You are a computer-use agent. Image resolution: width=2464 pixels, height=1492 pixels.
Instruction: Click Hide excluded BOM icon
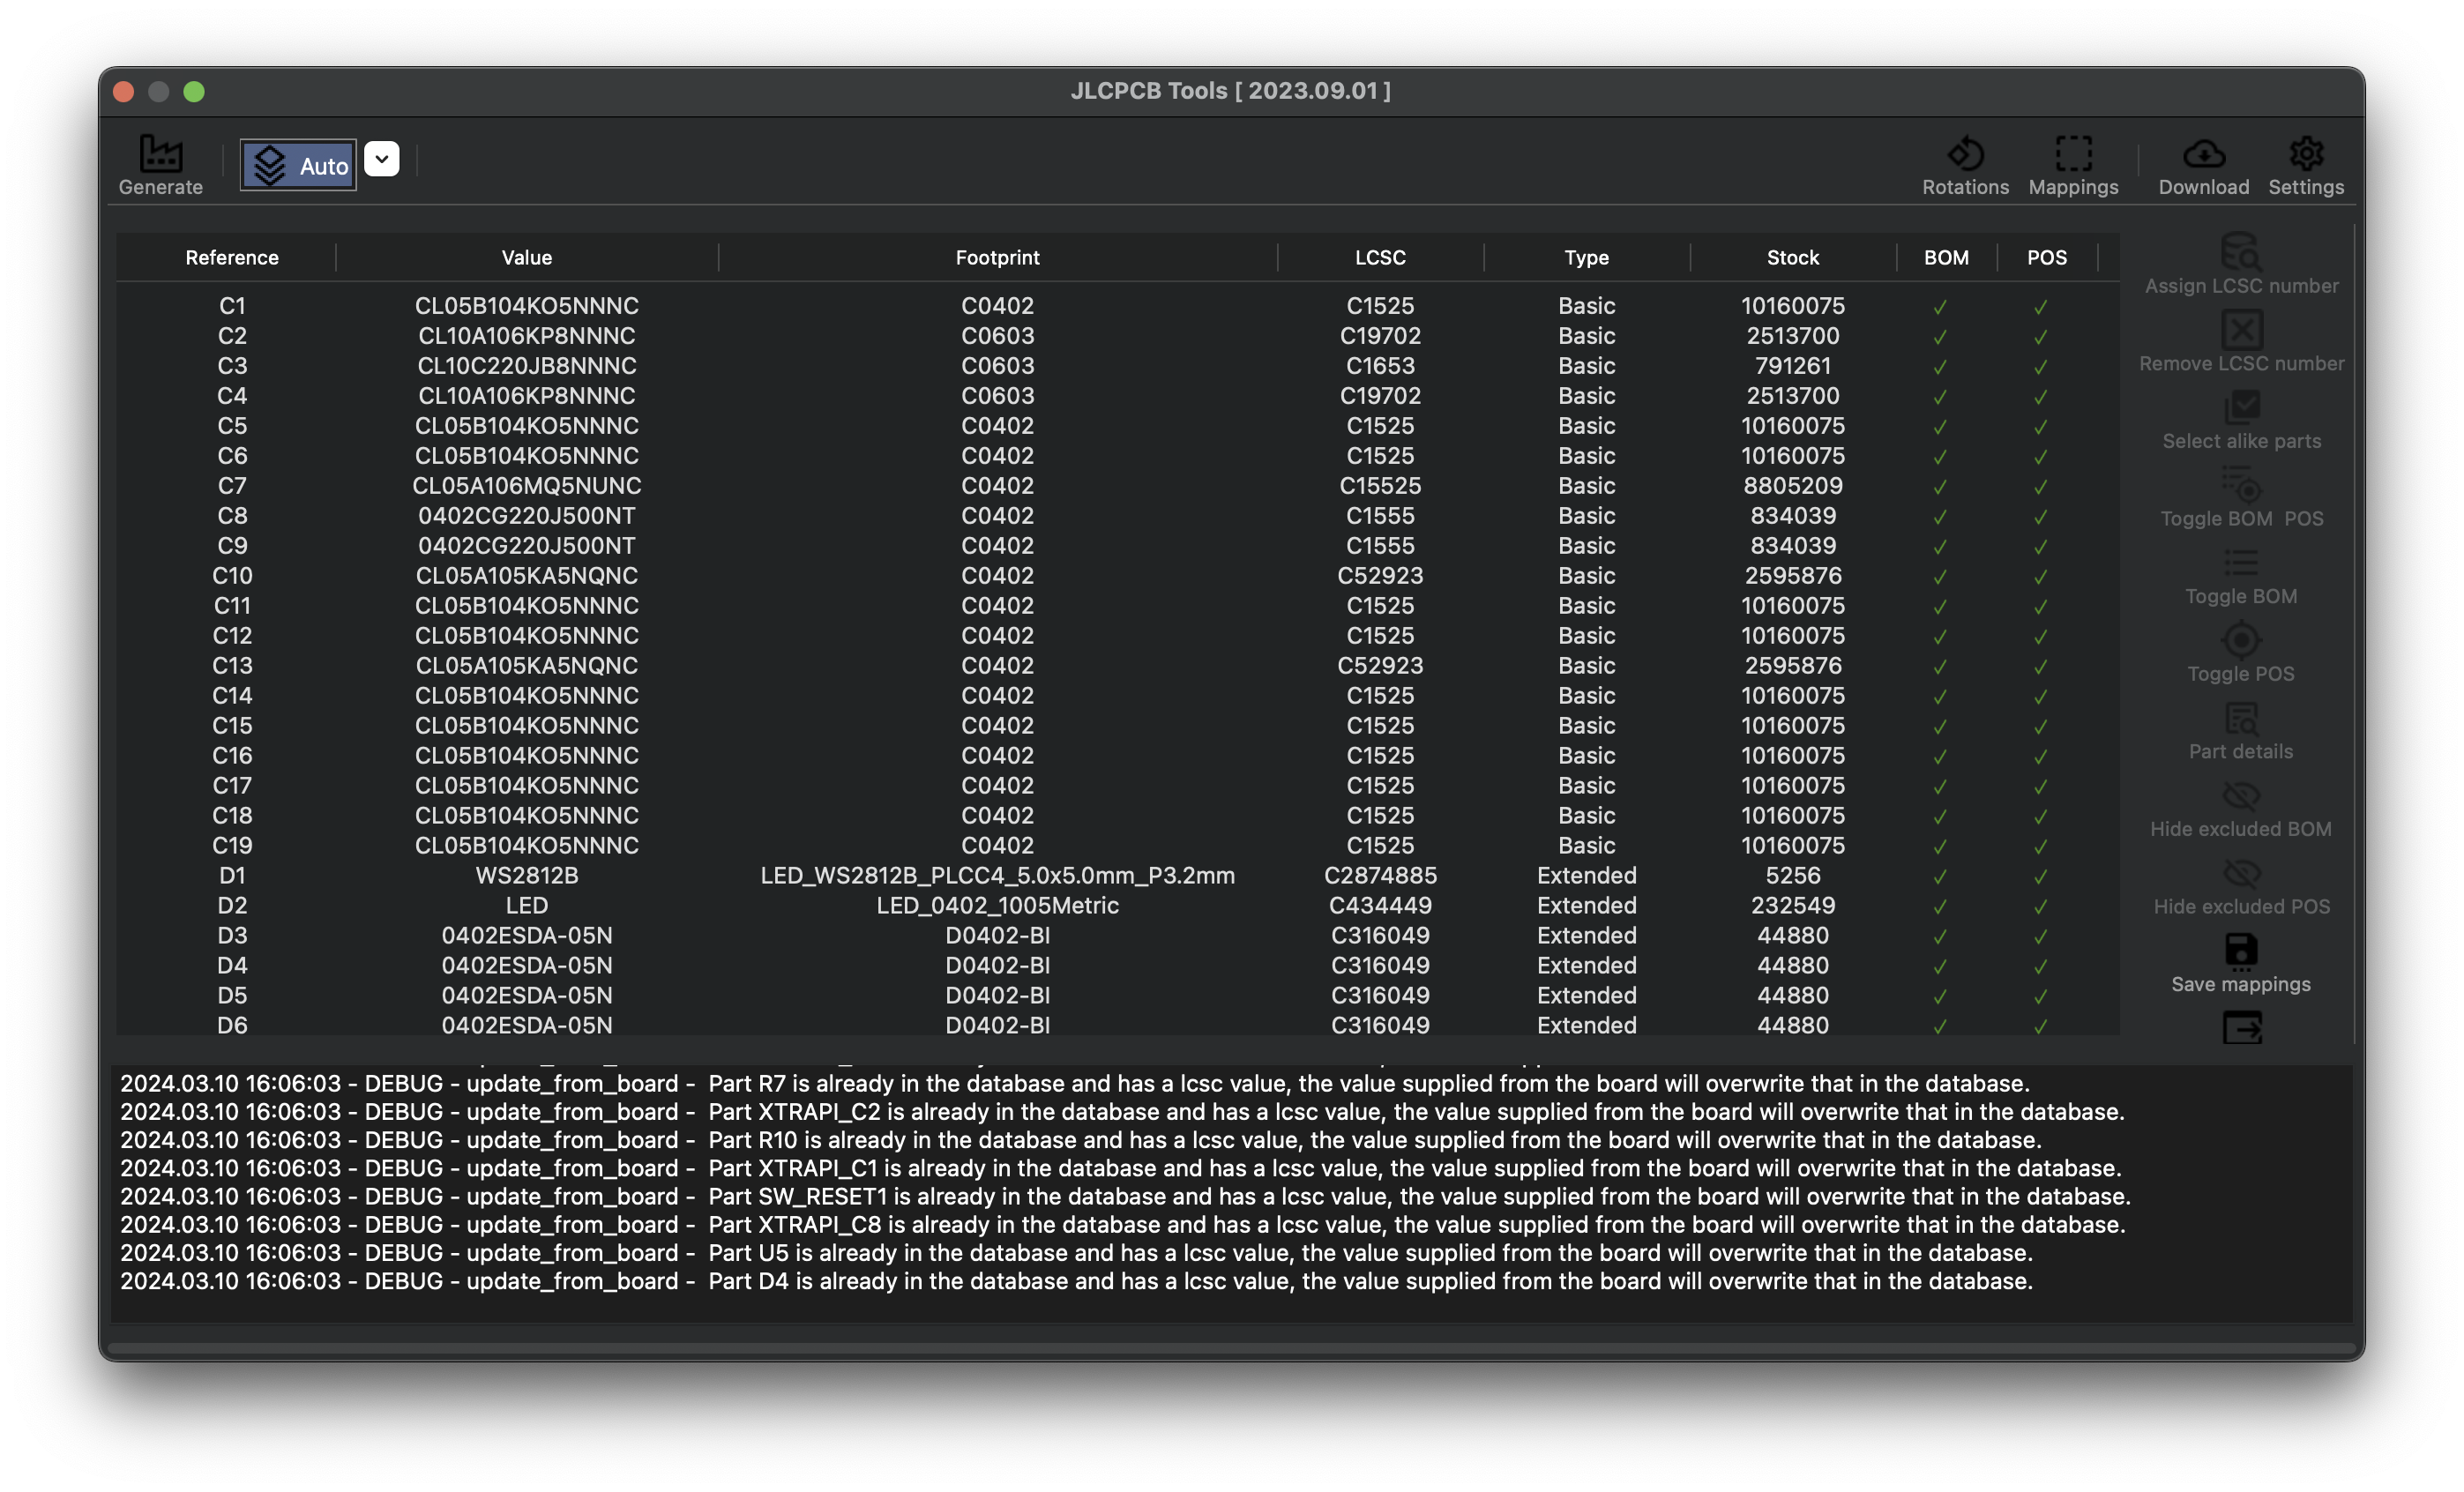click(x=2241, y=795)
